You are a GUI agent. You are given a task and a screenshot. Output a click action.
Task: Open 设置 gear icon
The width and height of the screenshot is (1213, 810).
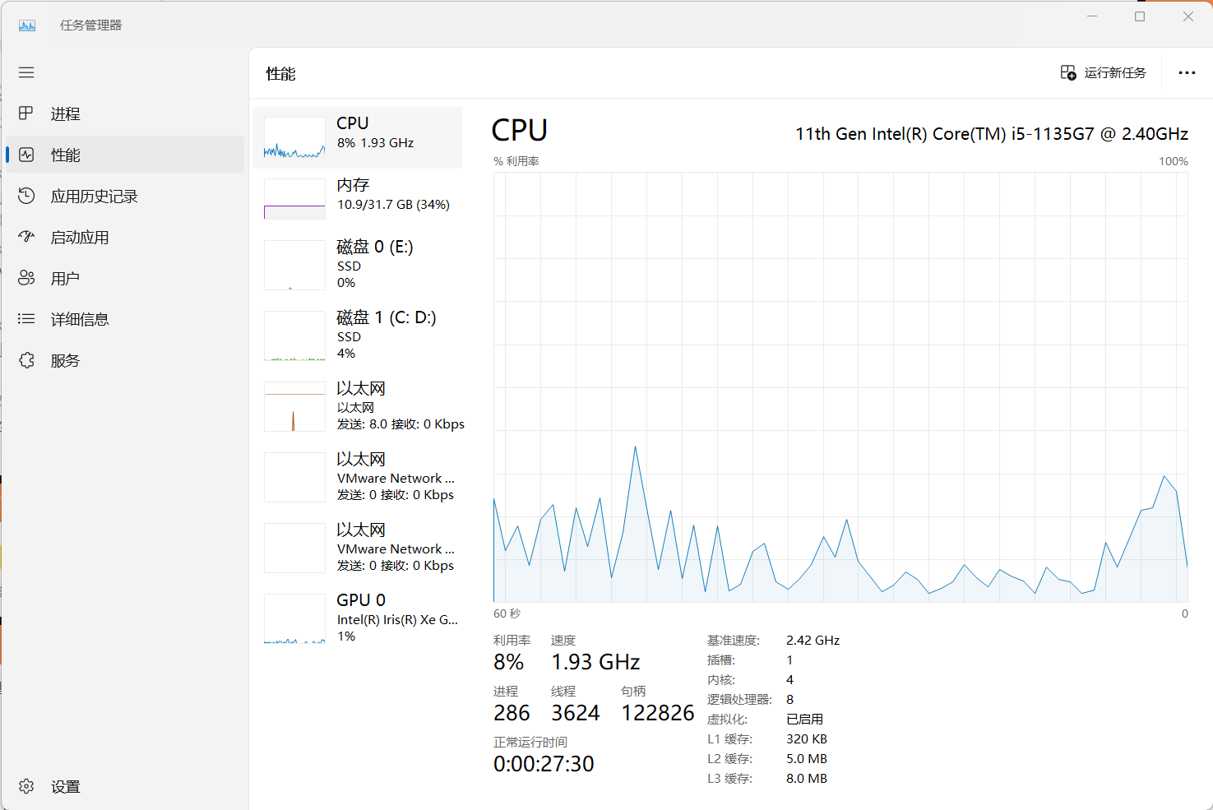tap(26, 786)
